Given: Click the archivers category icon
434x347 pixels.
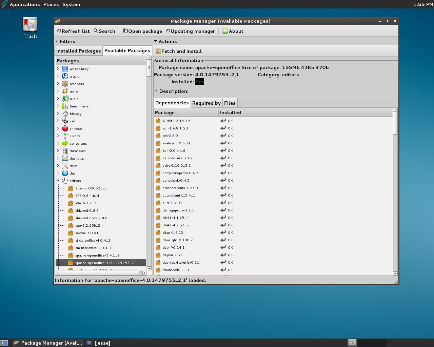Looking at the screenshot, I should [x=65, y=84].
